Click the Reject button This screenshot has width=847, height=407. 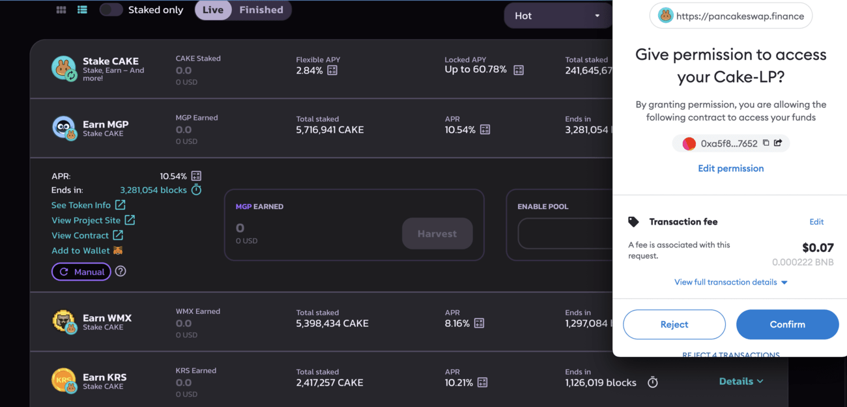(674, 324)
